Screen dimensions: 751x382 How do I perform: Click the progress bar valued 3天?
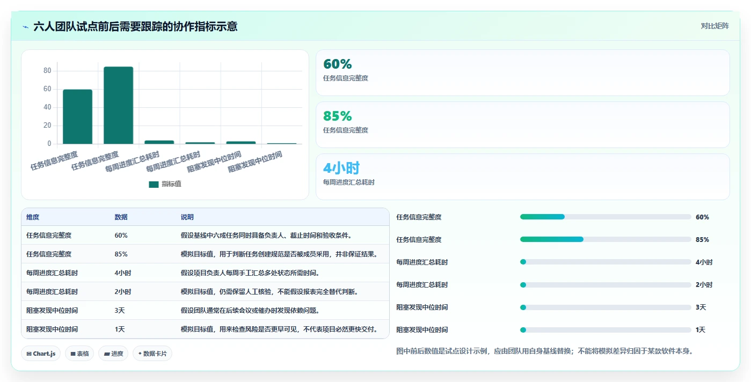pos(606,307)
